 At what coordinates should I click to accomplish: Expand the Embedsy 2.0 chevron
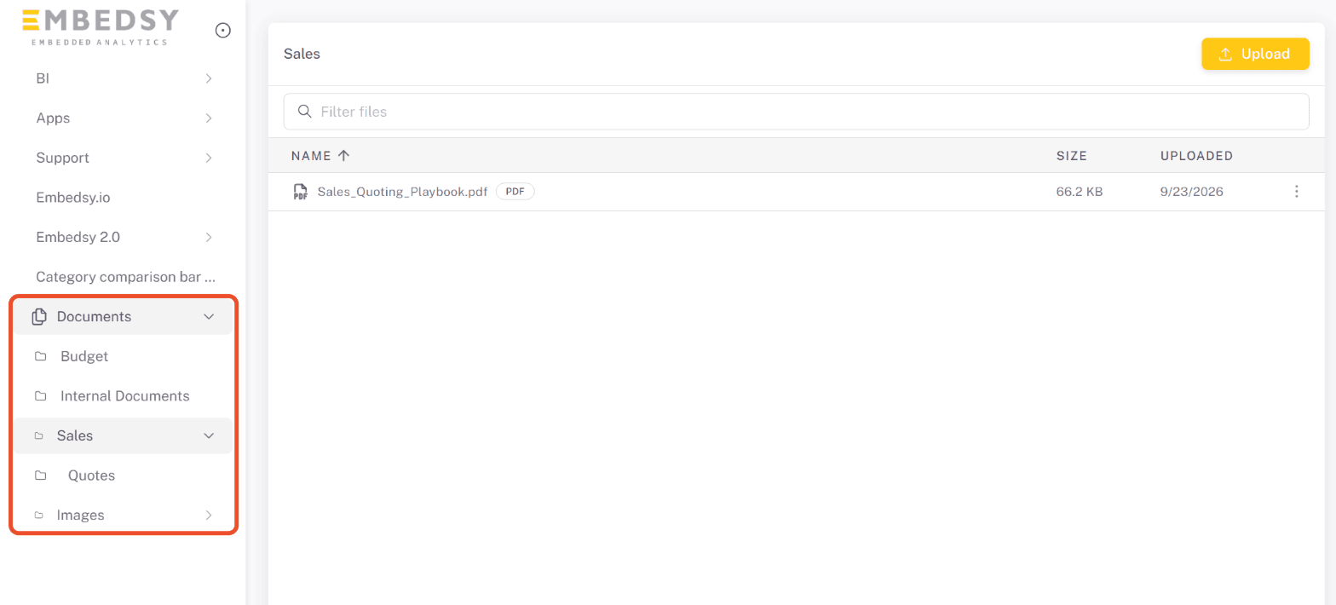point(209,237)
